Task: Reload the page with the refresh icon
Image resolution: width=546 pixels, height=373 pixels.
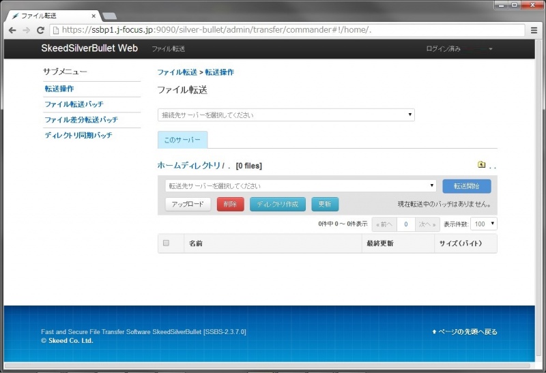Action: click(x=40, y=30)
